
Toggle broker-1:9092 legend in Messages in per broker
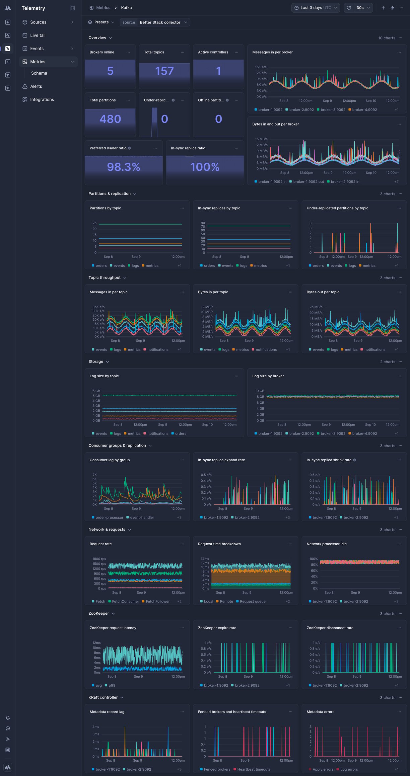click(268, 110)
